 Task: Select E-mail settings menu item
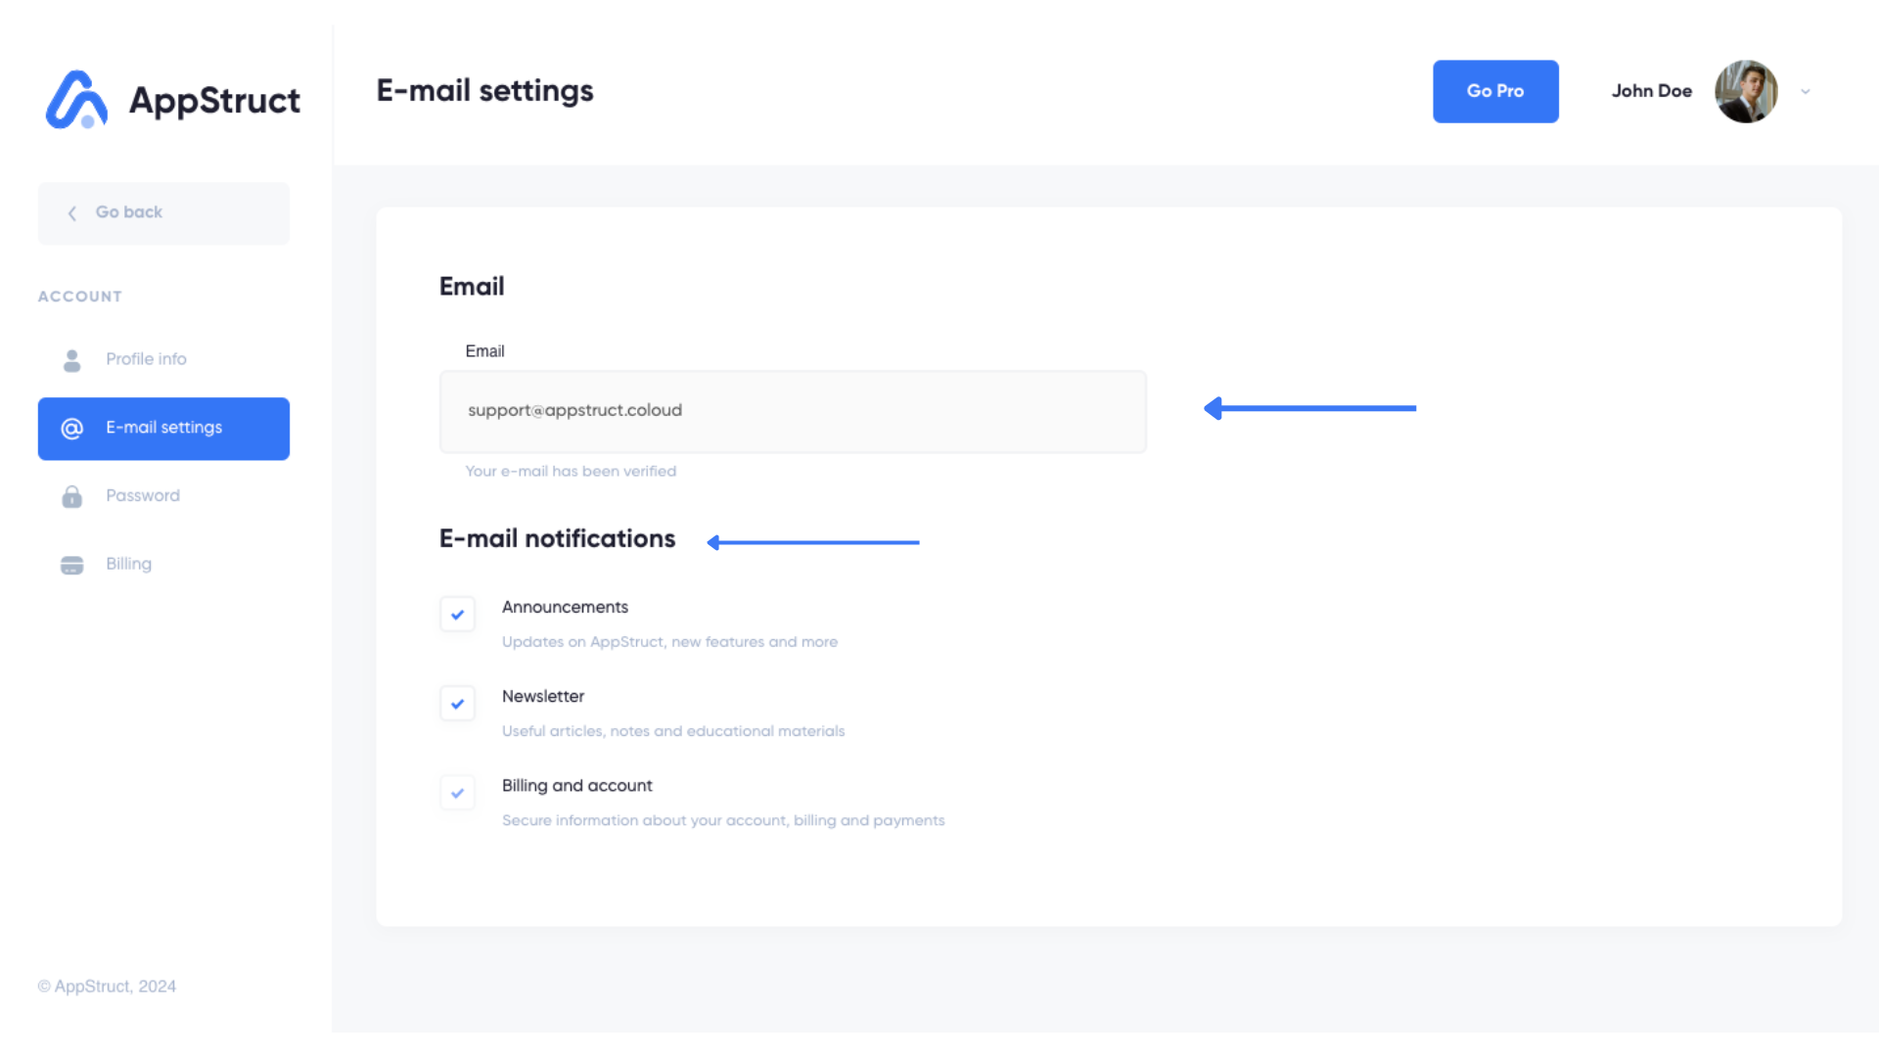tap(163, 429)
